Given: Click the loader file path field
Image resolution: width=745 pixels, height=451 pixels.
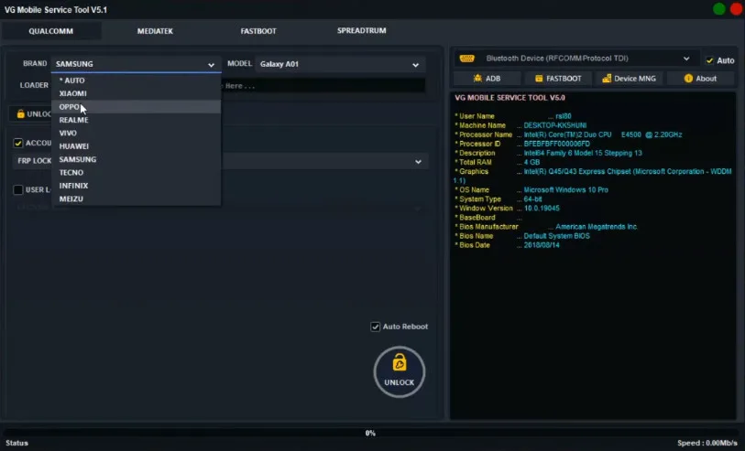Looking at the screenshot, I should (x=321, y=86).
